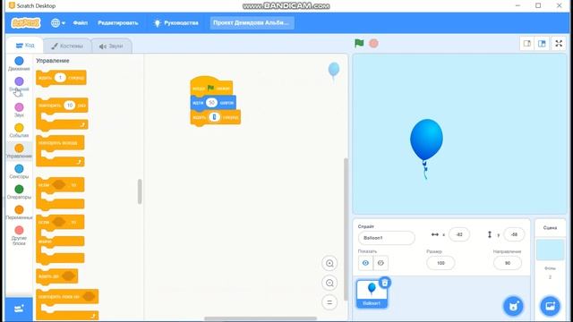Open Руководства tutorials
Viewport: 573px width, 322px height.
tap(176, 23)
